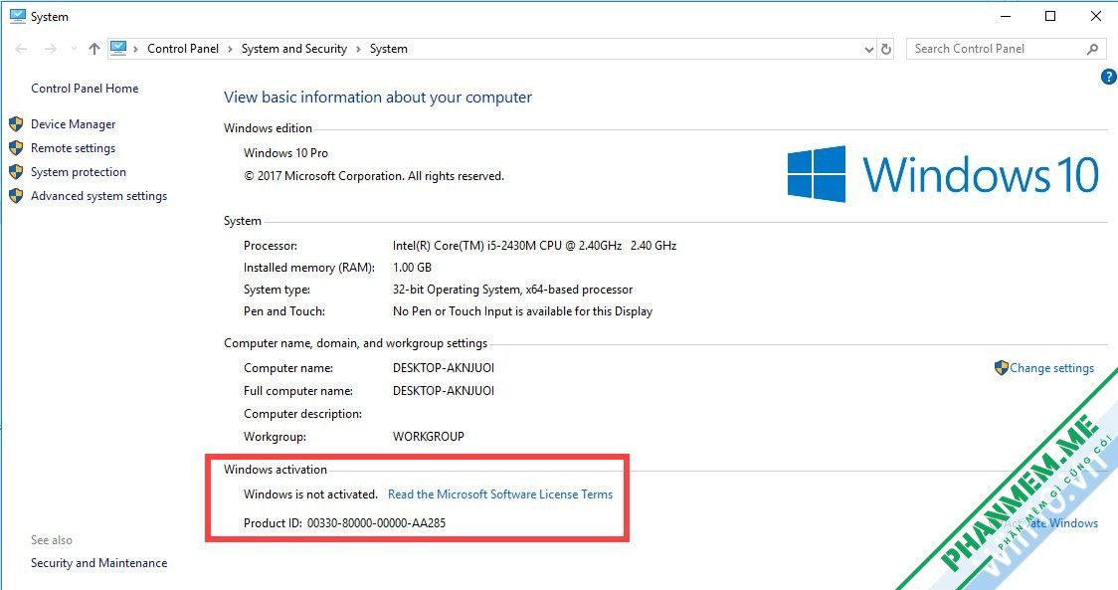Expand chevron before Control Panel breadcrumb

point(135,49)
